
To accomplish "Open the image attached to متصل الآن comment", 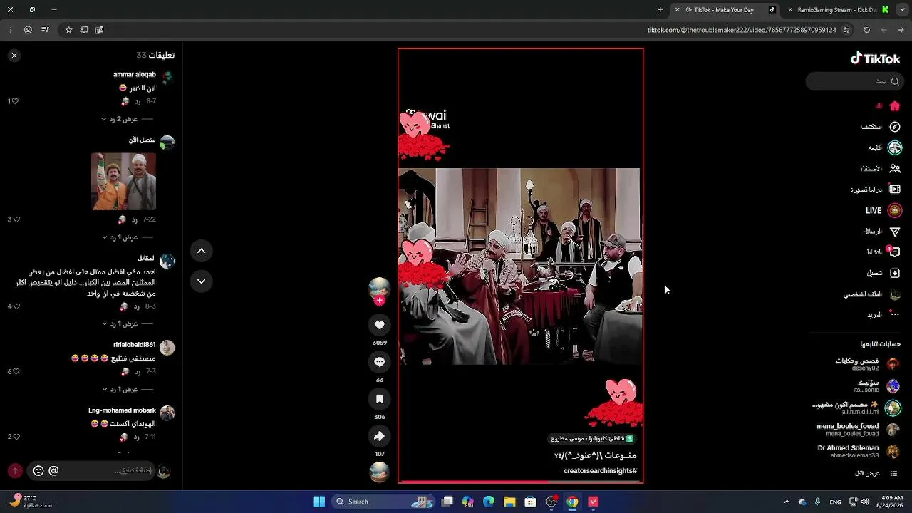I will tap(123, 182).
